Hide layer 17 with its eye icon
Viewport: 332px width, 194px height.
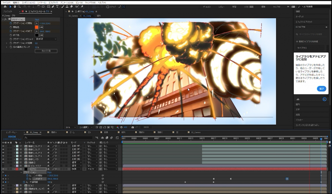point(3,146)
